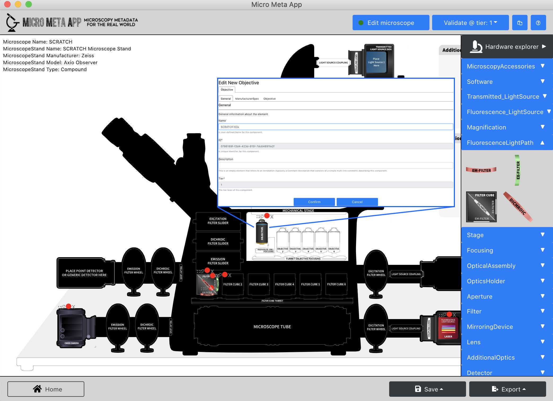Click the red validation dot above the filter cube
Viewport: 553px width, 401px height.
[x=207, y=270]
